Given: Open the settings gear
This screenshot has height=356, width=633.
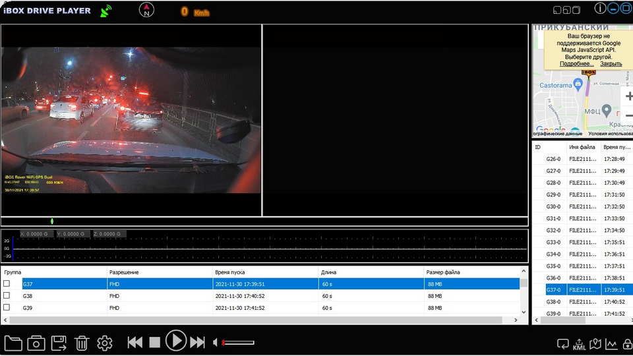Looking at the screenshot, I should (x=105, y=343).
